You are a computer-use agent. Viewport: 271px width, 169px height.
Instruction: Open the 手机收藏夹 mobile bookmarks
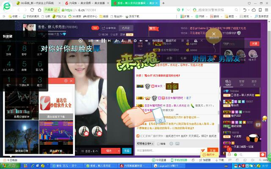click(x=31, y=16)
